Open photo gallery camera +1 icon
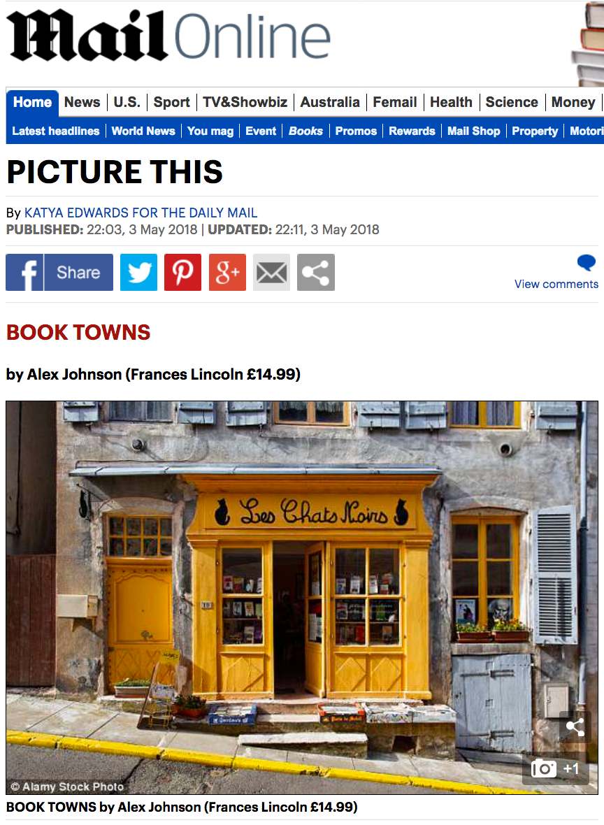The height and width of the screenshot is (825, 604). 555,768
